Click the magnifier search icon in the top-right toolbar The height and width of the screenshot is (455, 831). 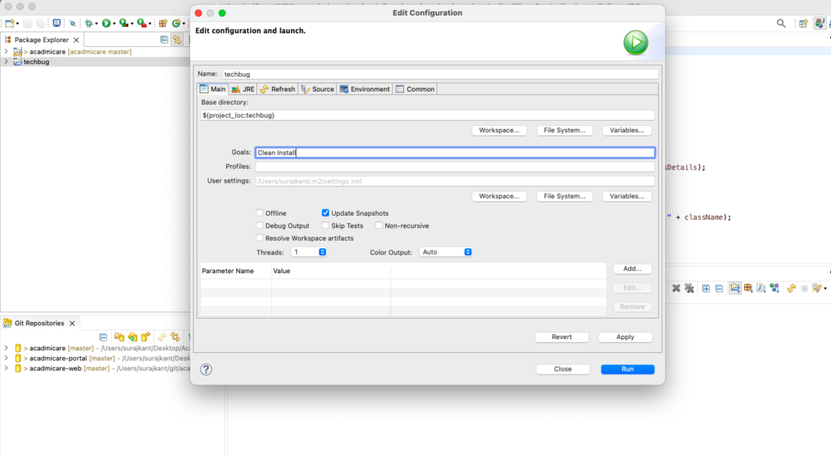781,24
